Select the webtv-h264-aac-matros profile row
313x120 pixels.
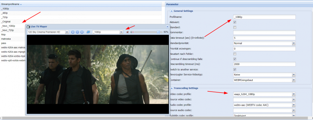click(x=13, y=48)
